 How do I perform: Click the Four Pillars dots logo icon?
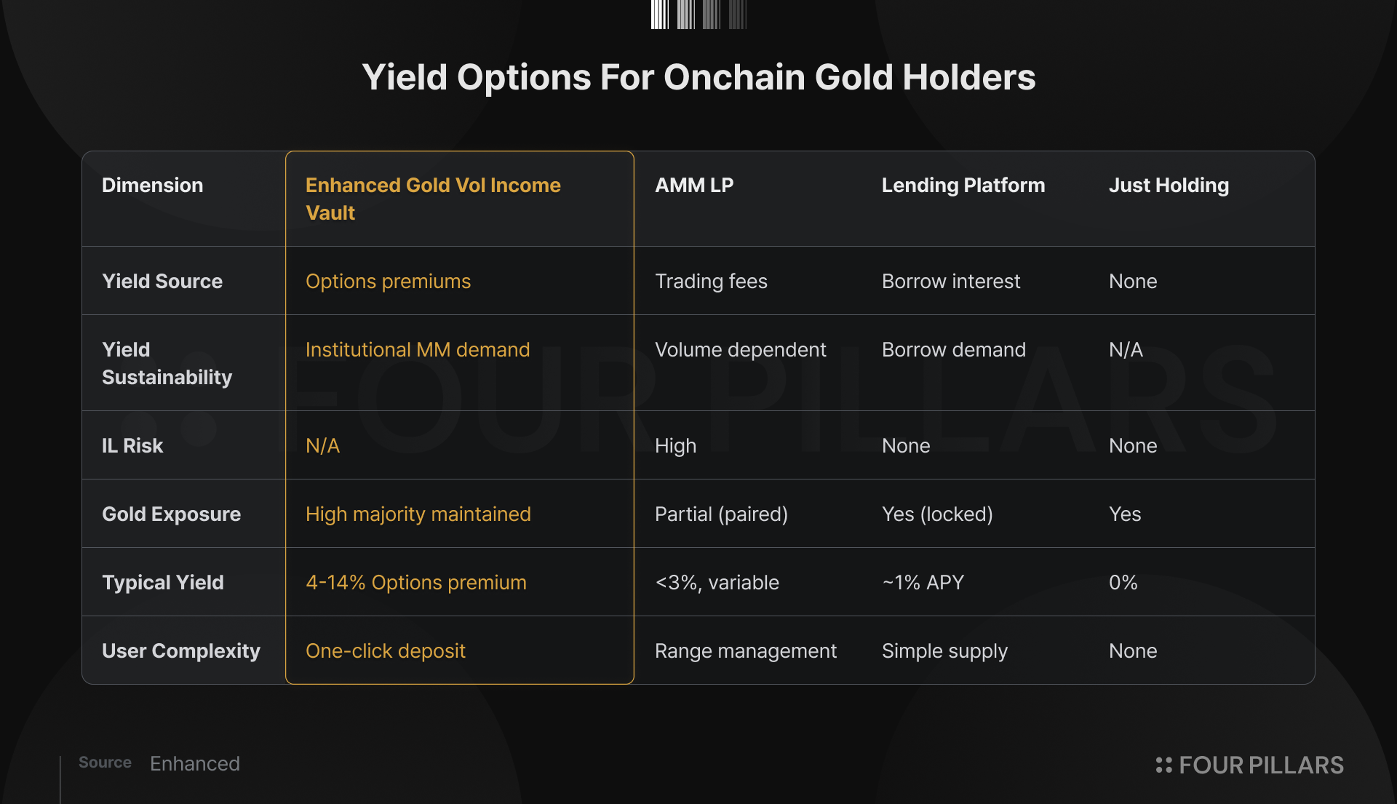pos(1163,765)
